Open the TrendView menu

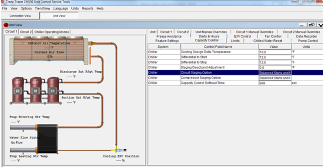[x=42, y=8]
